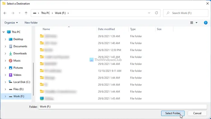This screenshot has height=119, width=211.
Task: Open the view options dropdown arrow
Action: pyautogui.click(x=197, y=23)
